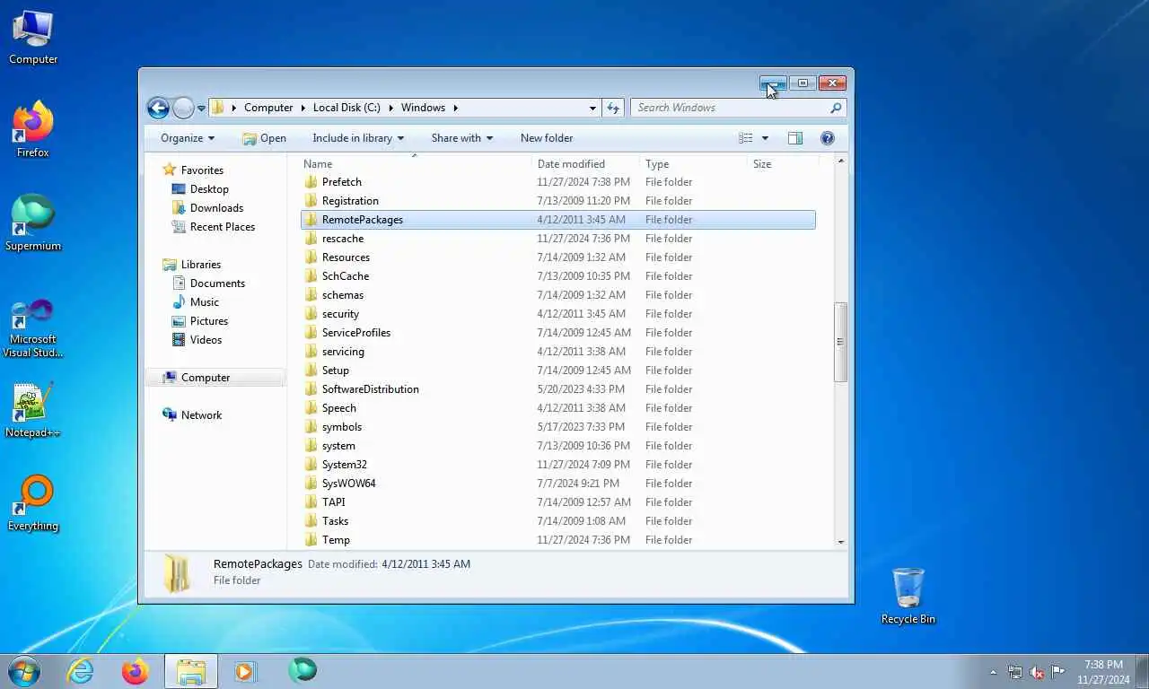Image resolution: width=1149 pixels, height=689 pixels.
Task: Open the Windows Start menu
Action: pos(23,671)
